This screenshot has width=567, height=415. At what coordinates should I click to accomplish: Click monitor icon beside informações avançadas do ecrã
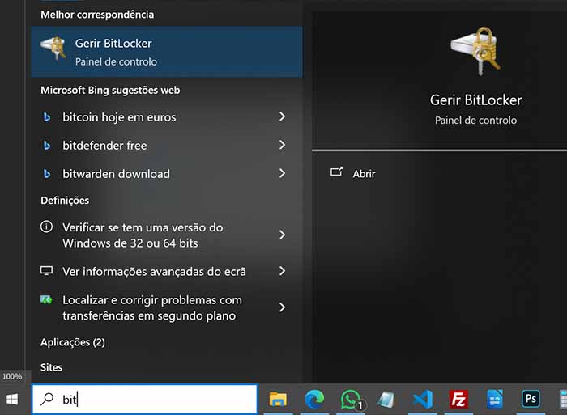pyautogui.click(x=46, y=270)
